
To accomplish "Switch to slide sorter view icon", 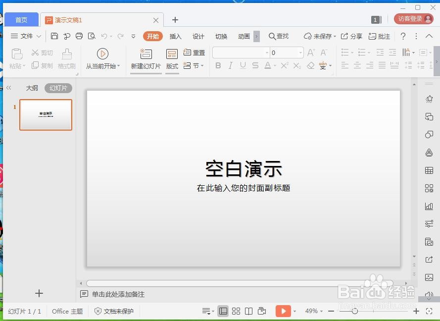I will (x=236, y=311).
